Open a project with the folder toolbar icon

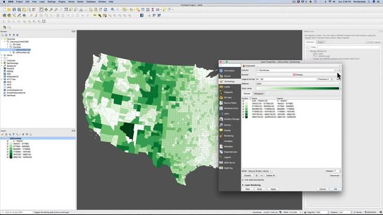pyautogui.click(x=9, y=10)
